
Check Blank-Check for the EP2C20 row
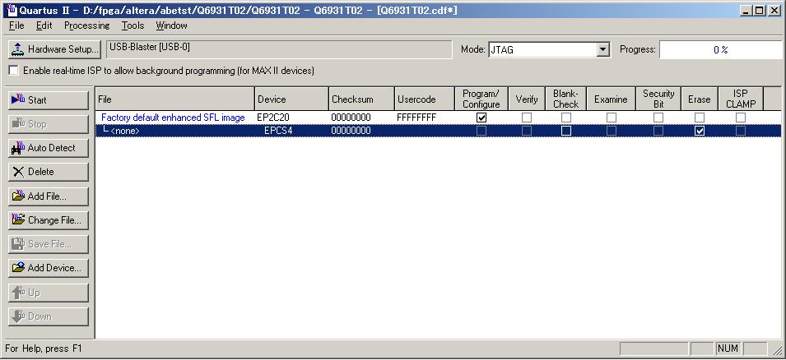tap(566, 118)
